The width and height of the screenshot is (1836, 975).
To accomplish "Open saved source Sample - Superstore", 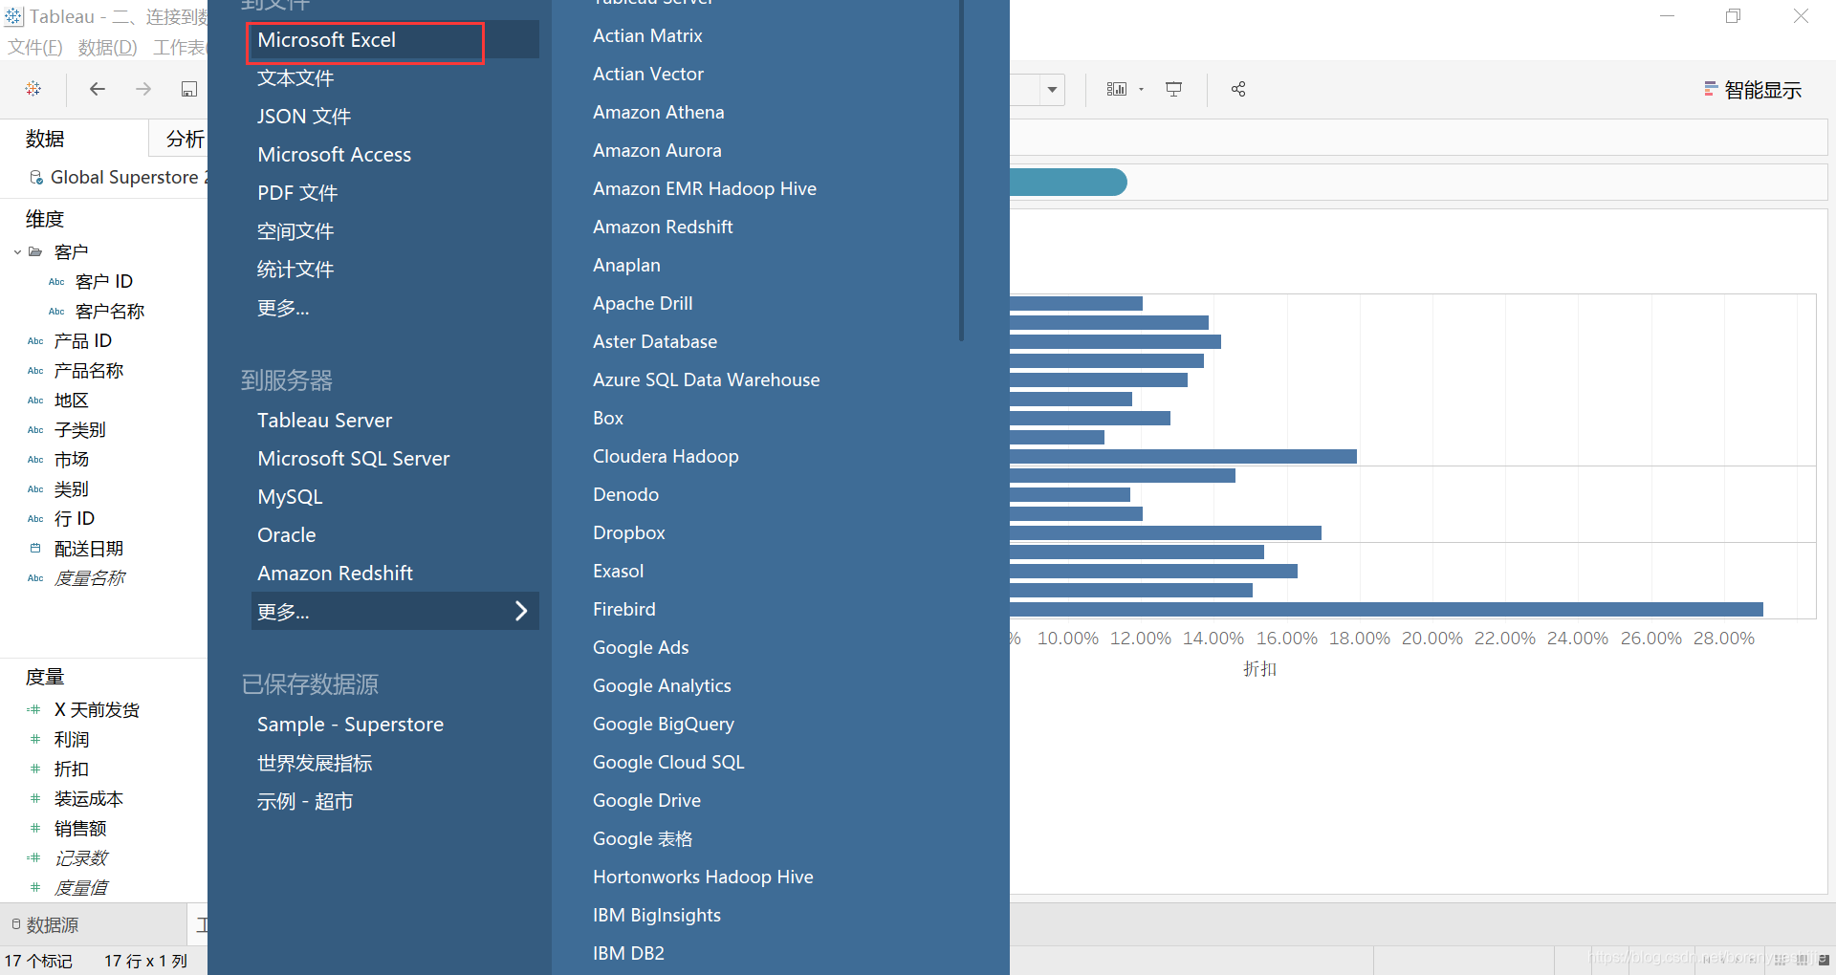I will [350, 725].
